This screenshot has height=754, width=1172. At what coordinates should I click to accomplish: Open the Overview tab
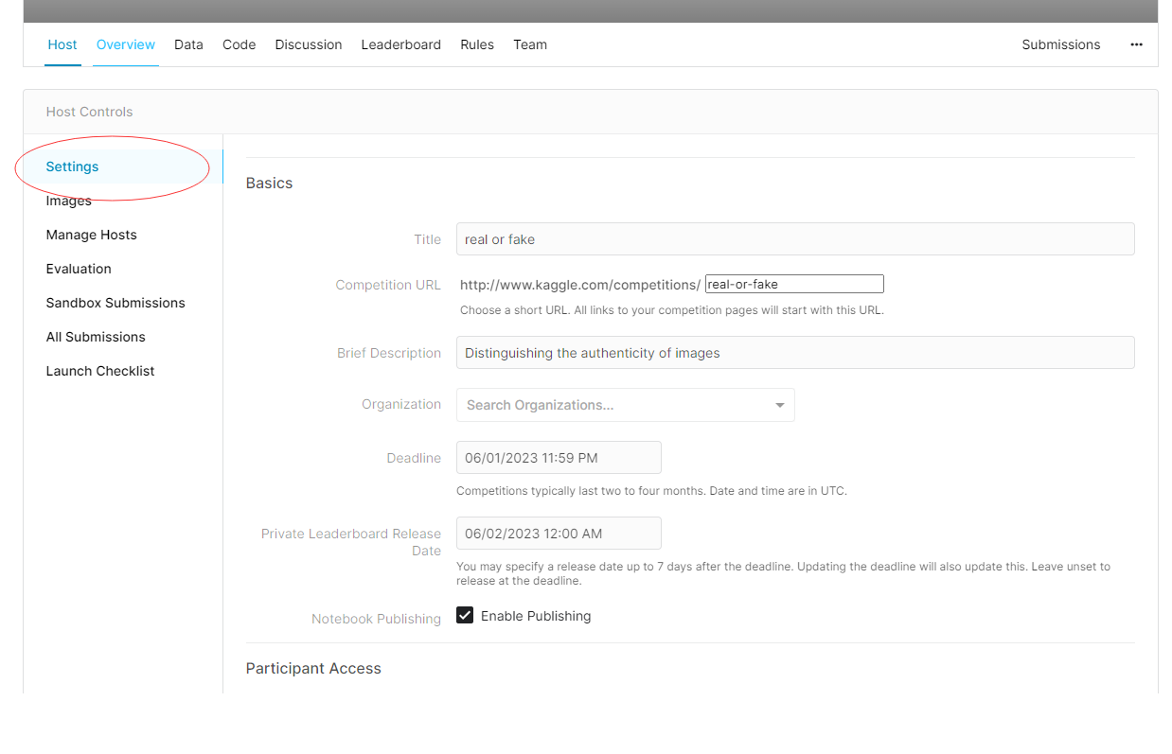click(126, 44)
